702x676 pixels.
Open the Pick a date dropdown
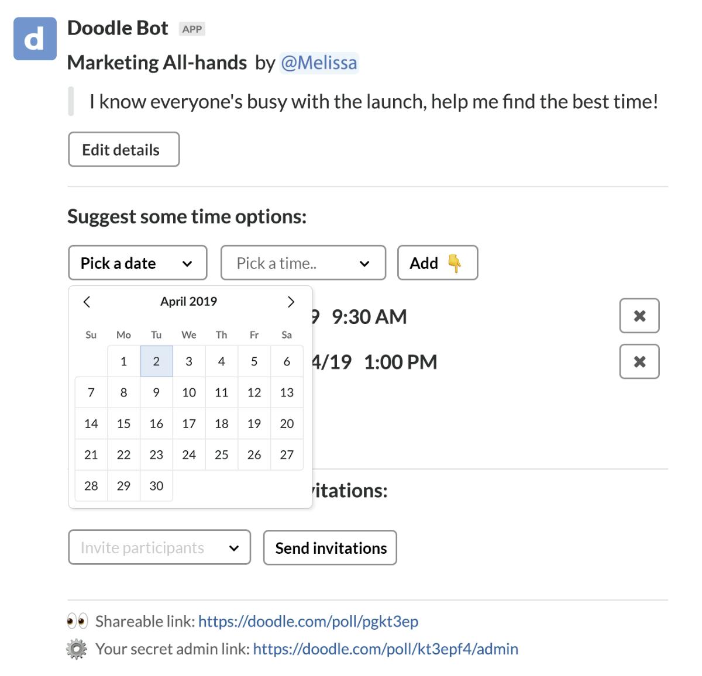(x=137, y=263)
